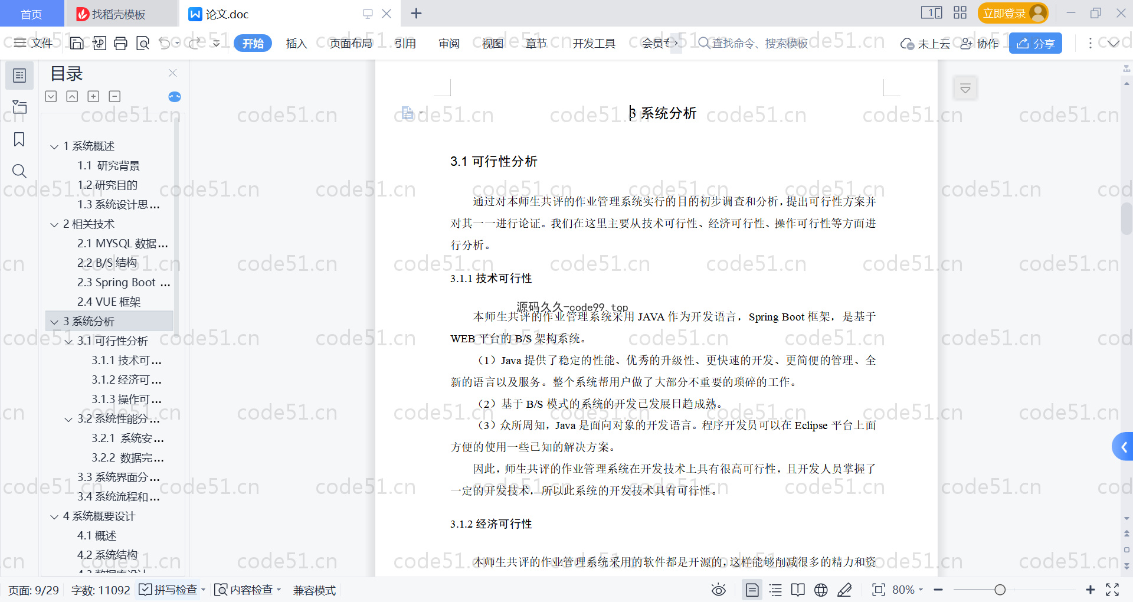Open a new tab with plus button

tap(416, 13)
